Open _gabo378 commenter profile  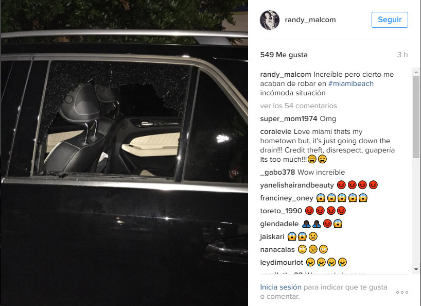[x=277, y=172]
